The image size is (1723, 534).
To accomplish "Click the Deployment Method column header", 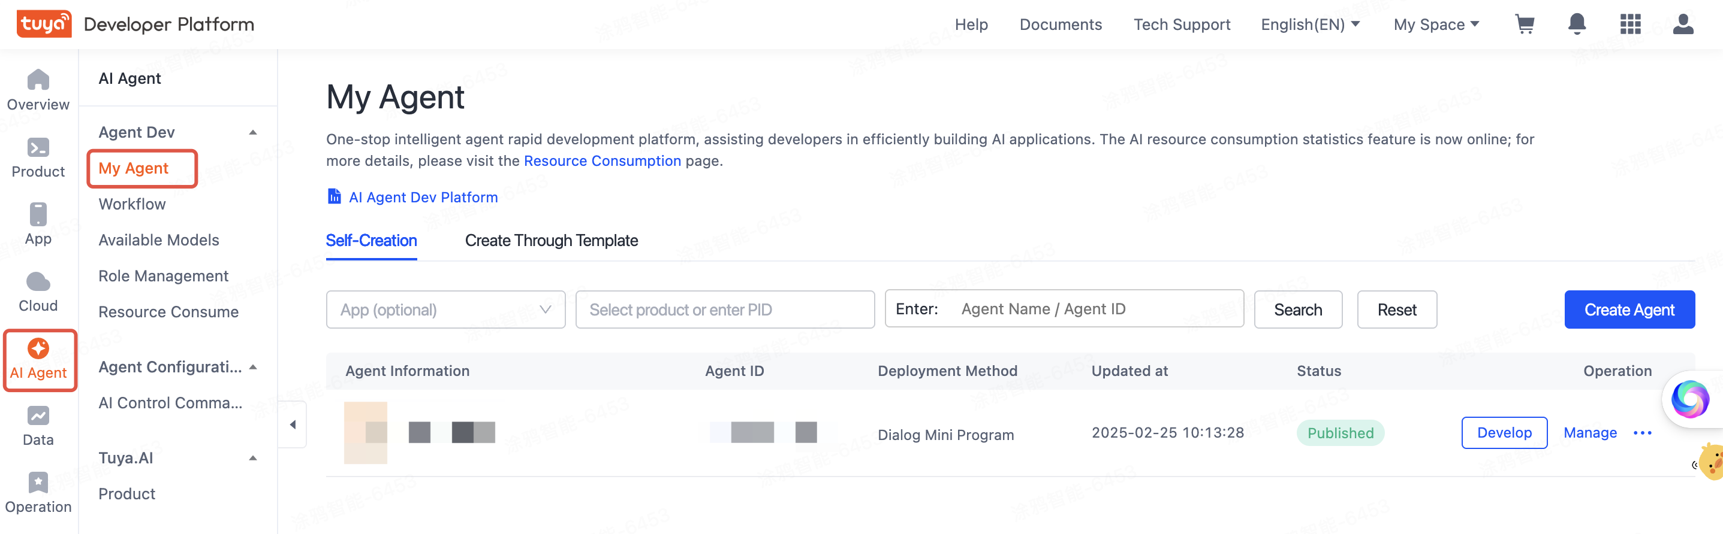I will (x=947, y=371).
